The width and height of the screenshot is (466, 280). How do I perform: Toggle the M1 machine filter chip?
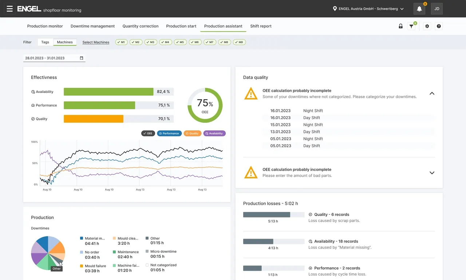(121, 42)
